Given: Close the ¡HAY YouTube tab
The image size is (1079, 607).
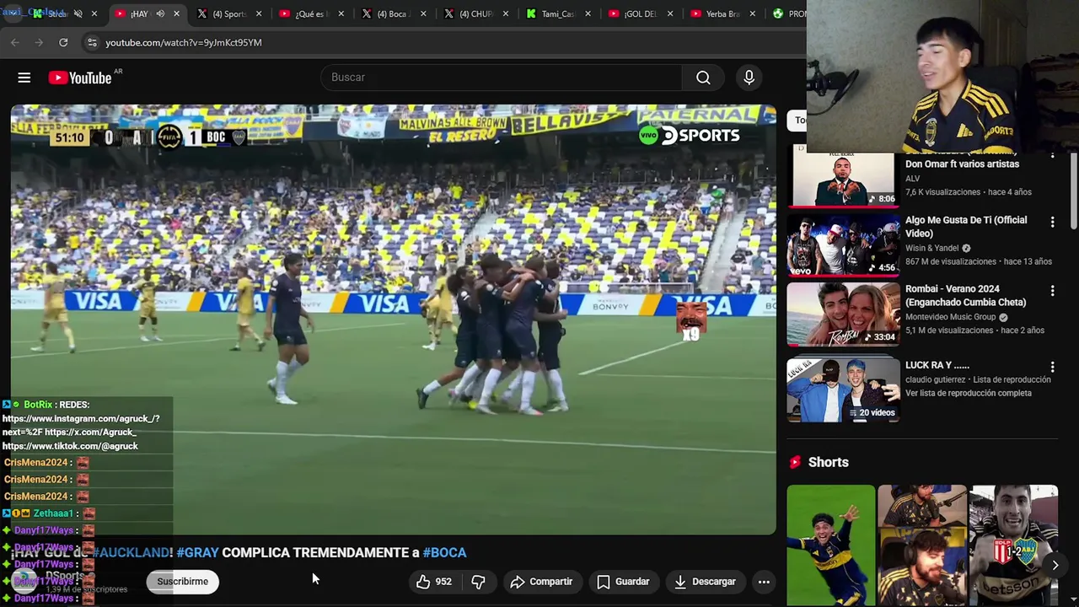Looking at the screenshot, I should (x=176, y=13).
